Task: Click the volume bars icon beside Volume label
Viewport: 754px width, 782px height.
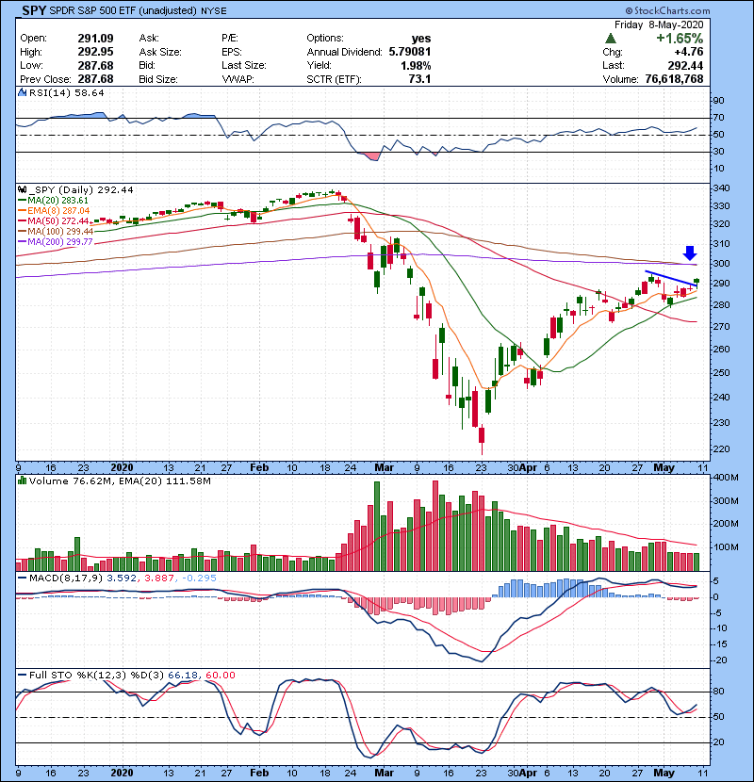Action: pos(22,481)
